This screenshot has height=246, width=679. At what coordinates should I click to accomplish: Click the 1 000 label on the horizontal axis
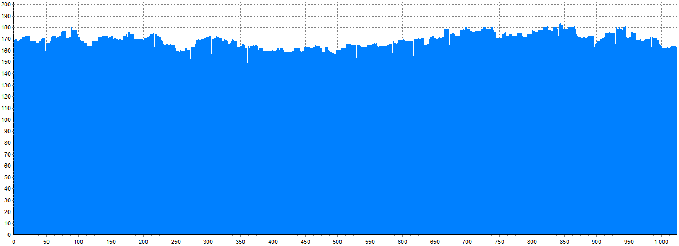(x=660, y=242)
